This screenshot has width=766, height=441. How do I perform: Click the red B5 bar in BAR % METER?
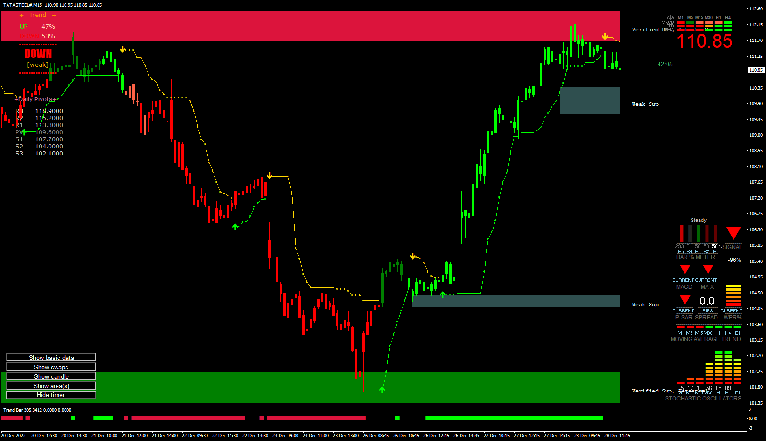(x=681, y=234)
